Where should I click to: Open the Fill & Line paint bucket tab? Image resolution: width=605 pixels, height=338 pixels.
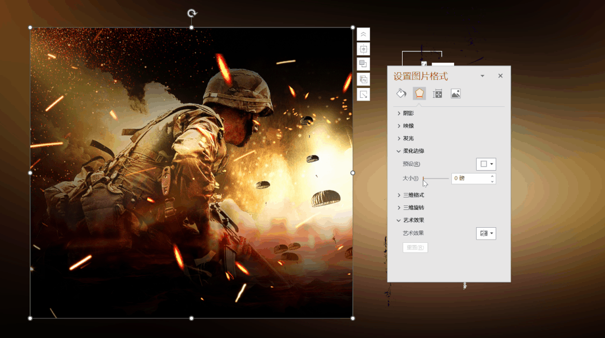coord(401,93)
